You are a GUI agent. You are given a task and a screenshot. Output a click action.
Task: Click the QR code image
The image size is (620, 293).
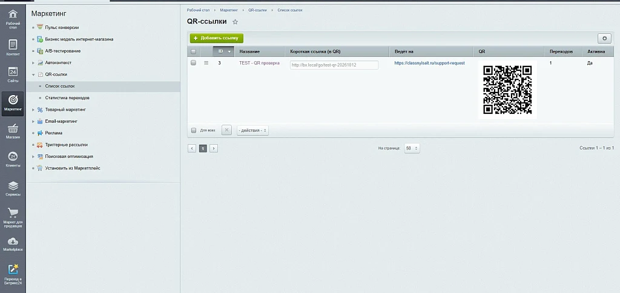[x=507, y=90]
